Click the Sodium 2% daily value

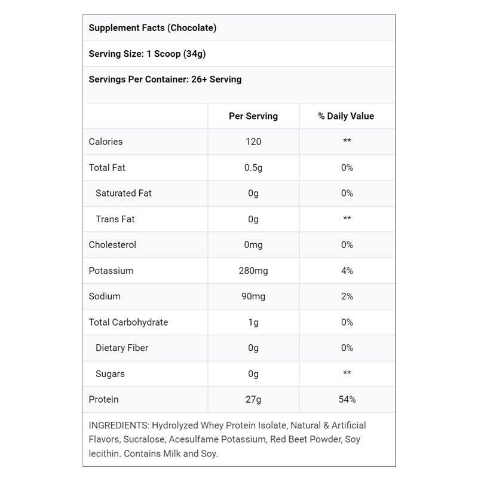pyautogui.click(x=347, y=296)
